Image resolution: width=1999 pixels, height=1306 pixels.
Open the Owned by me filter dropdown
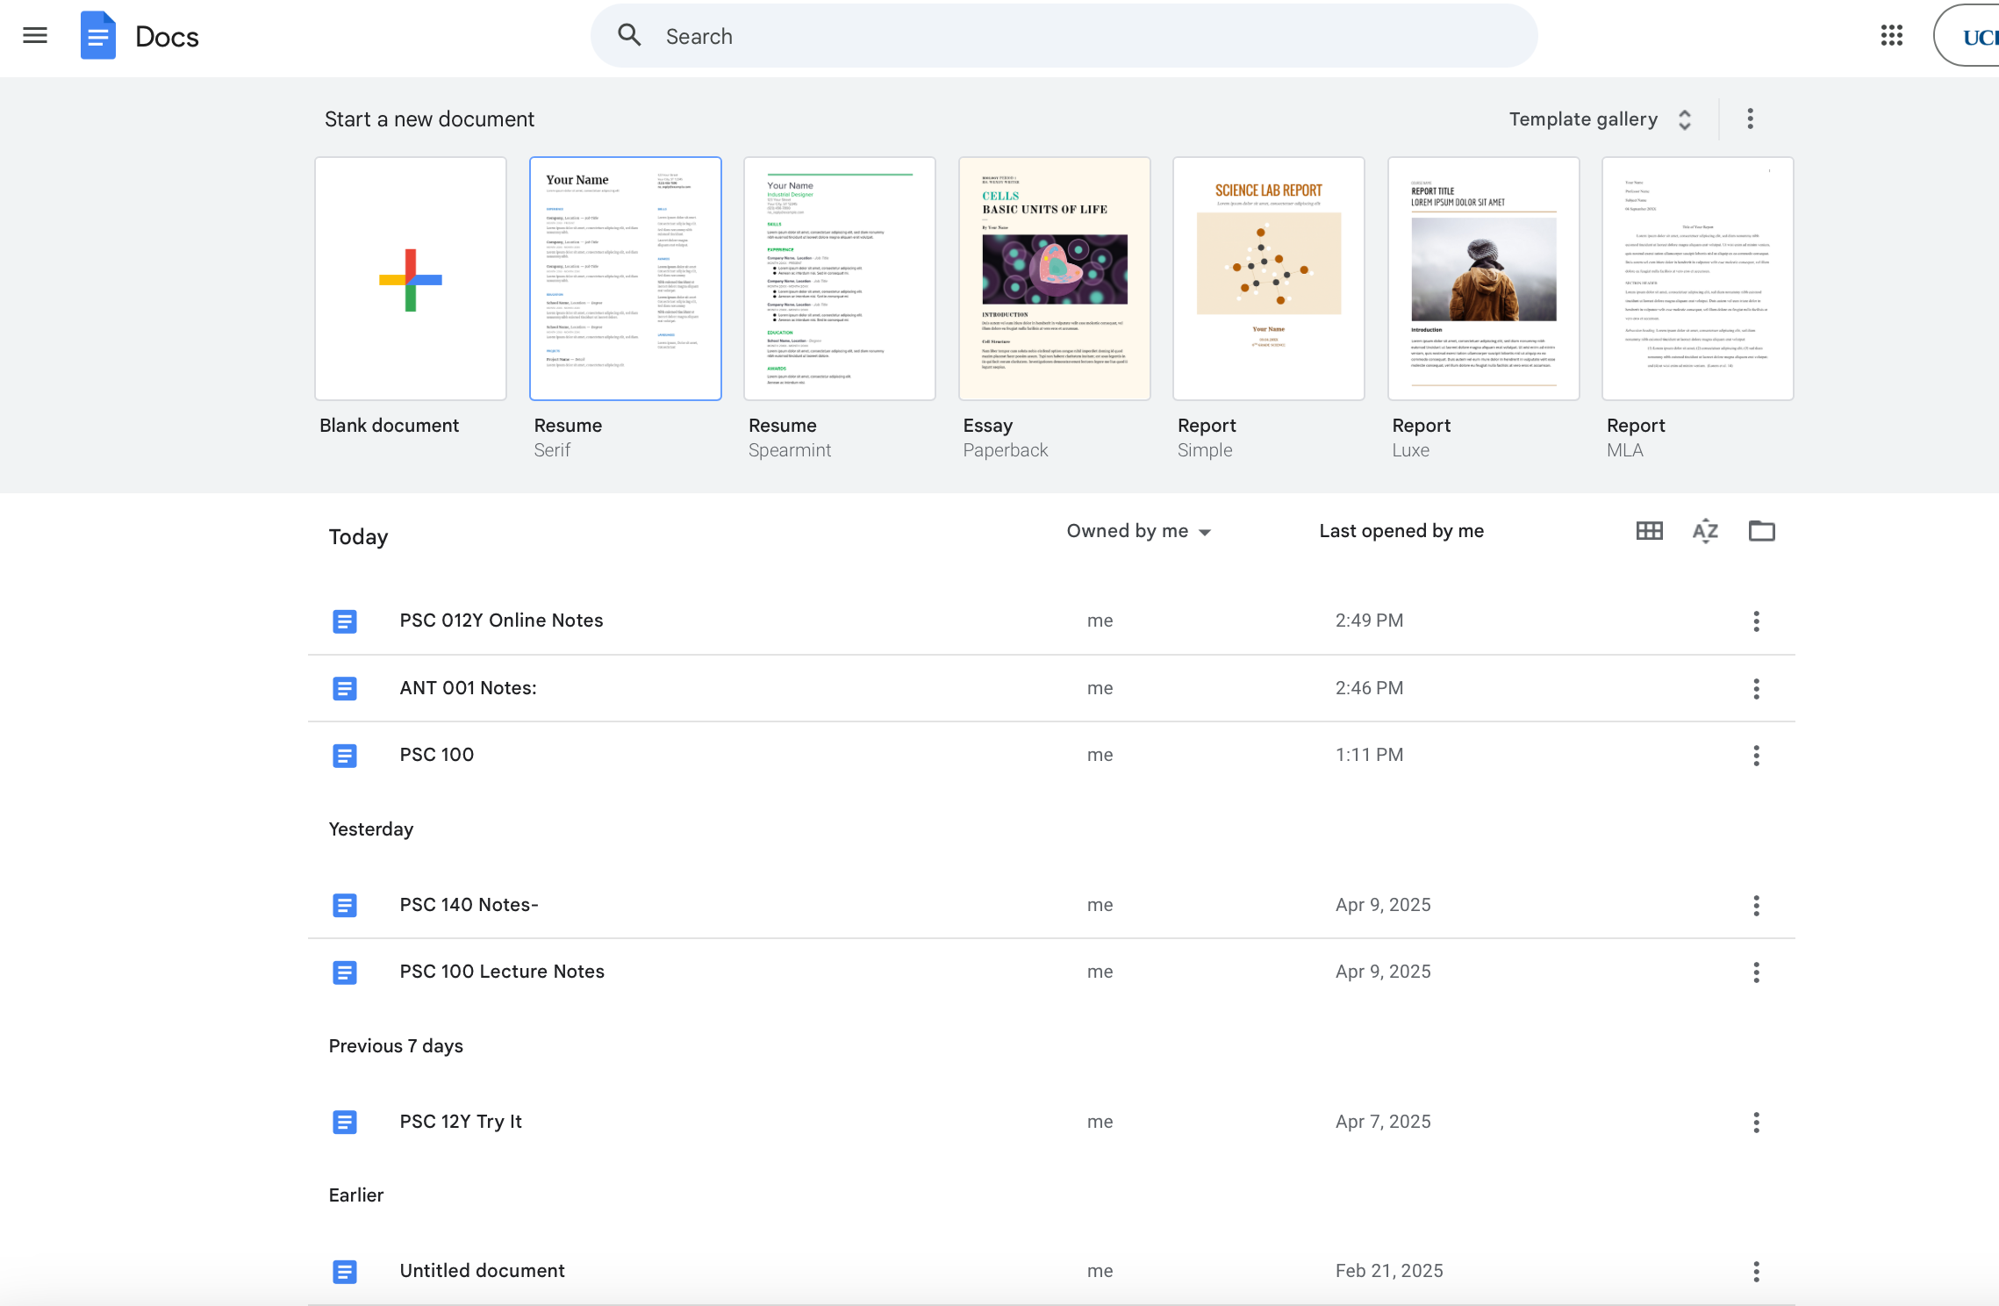click(1138, 531)
